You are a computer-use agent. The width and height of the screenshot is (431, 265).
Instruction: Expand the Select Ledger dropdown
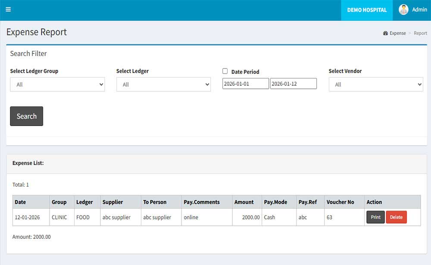(x=163, y=84)
